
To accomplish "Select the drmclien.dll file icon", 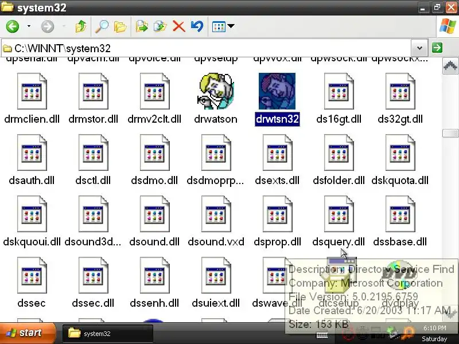I will tap(32, 91).
